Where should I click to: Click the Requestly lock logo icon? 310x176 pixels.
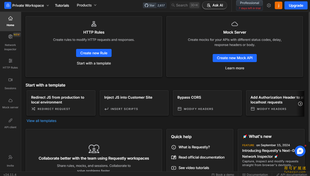pos(8,5)
